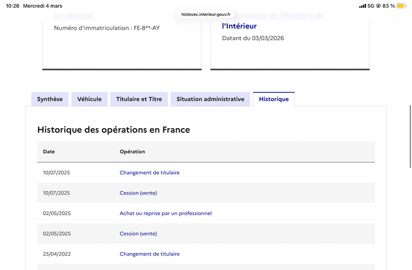Click Cession (vente) dated 02/05/2025

coord(138,233)
